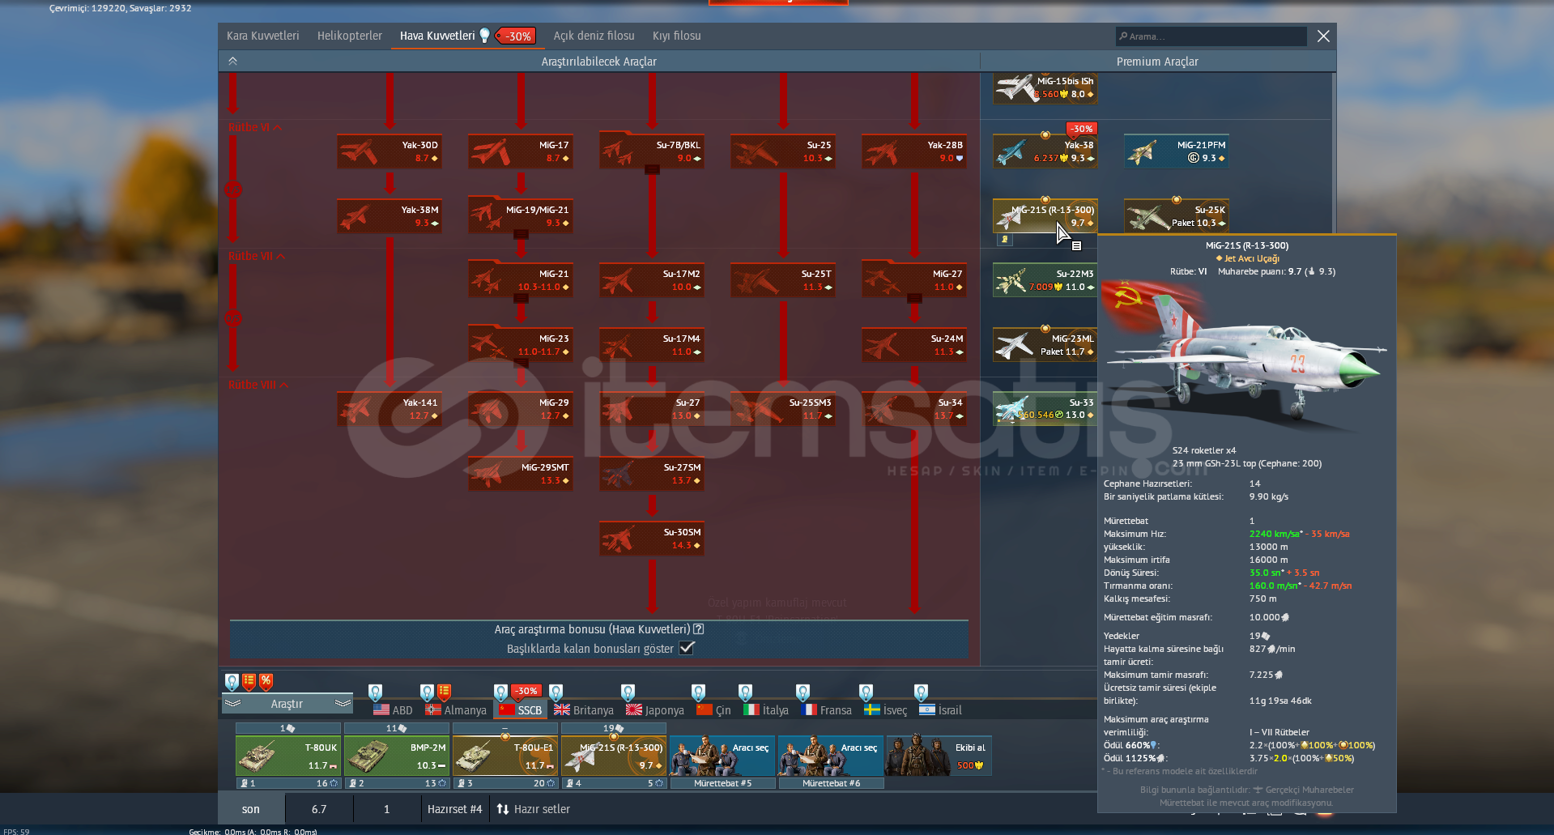
Task: Select the İsrail nation tab
Action: (940, 709)
